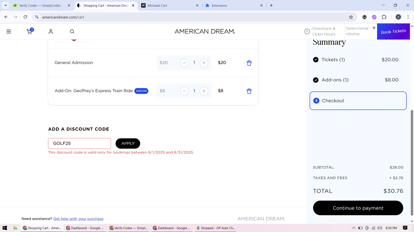Bookmark this page with star icon
414x232 pixels.
pyautogui.click(x=351, y=17)
